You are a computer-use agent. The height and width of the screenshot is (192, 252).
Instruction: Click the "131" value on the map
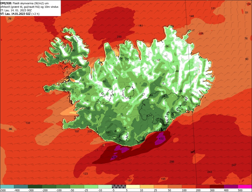point(213,8)
